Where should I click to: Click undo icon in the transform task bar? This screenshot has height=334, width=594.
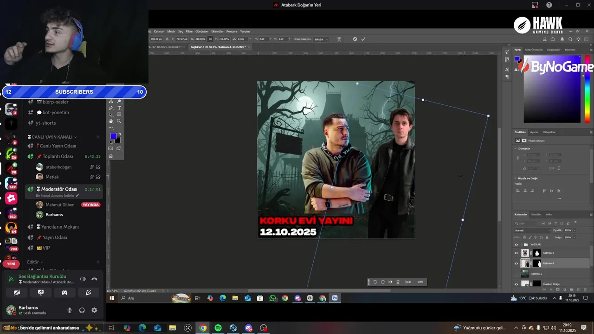[375, 282]
